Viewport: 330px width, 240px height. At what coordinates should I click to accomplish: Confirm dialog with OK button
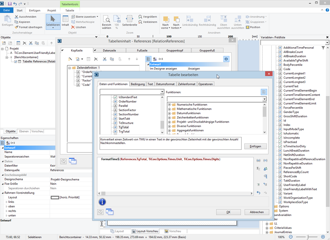[228, 212]
